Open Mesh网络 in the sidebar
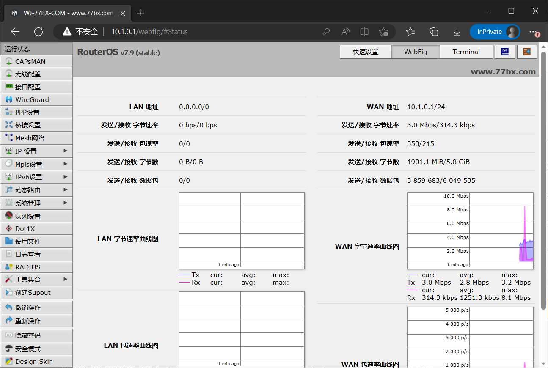This screenshot has width=548, height=368. click(30, 138)
